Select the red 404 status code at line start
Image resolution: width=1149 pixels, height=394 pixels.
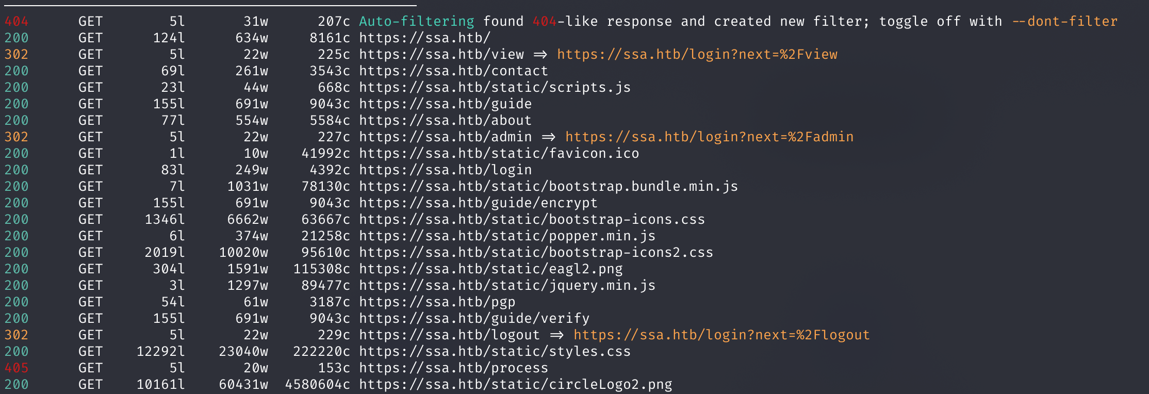pyautogui.click(x=17, y=22)
